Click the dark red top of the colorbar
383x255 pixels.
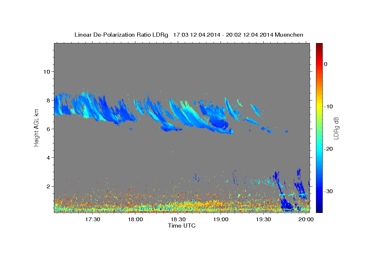pos(319,46)
